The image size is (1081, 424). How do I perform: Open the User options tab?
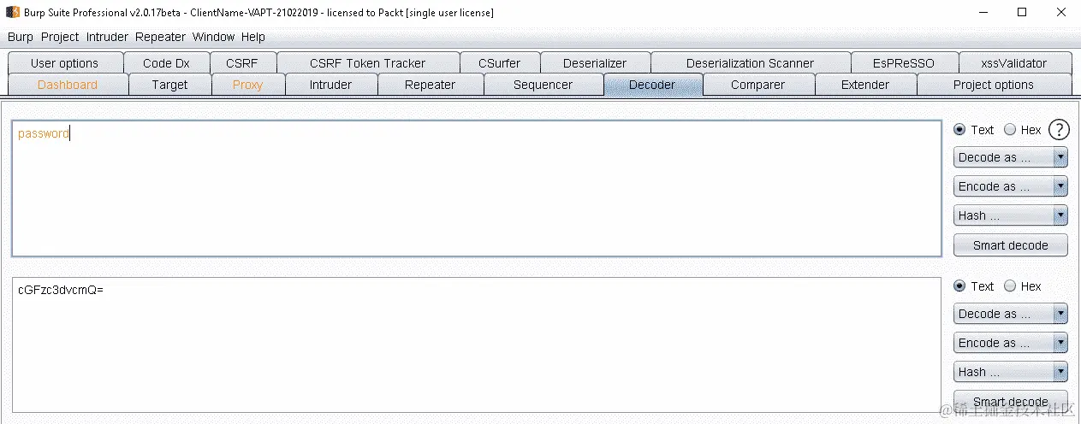click(65, 63)
